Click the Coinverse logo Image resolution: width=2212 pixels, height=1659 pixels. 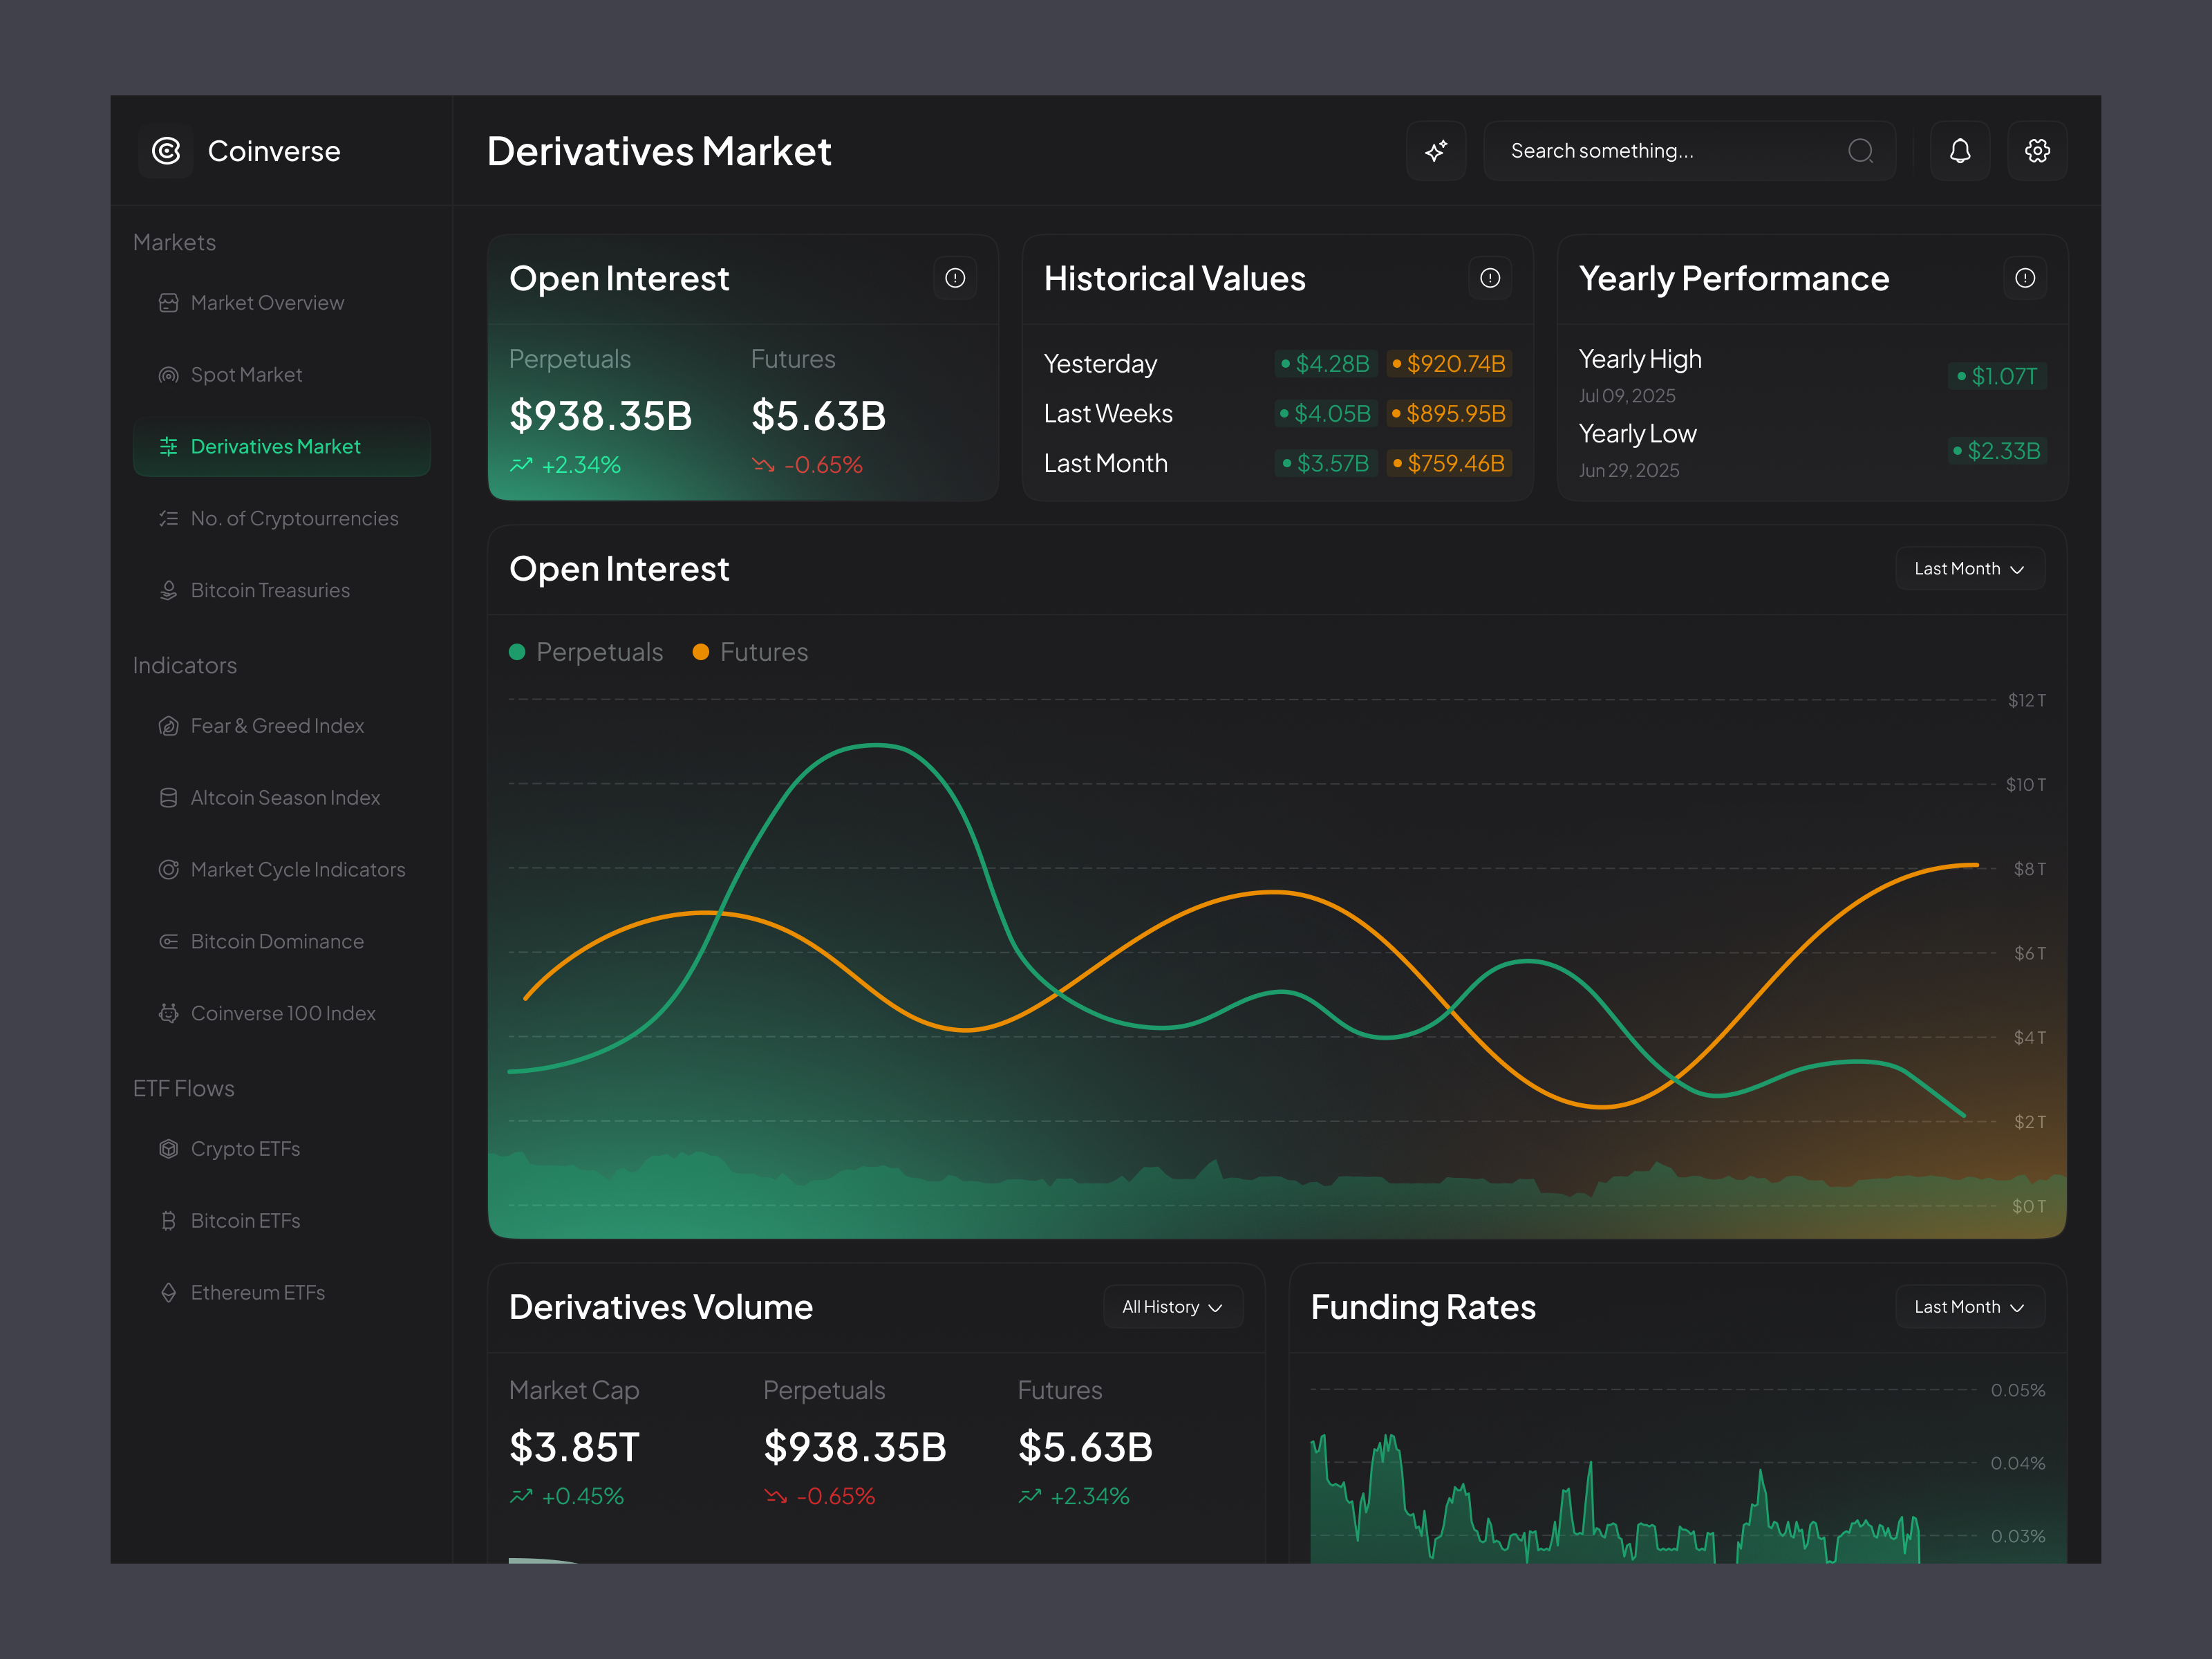pos(167,151)
